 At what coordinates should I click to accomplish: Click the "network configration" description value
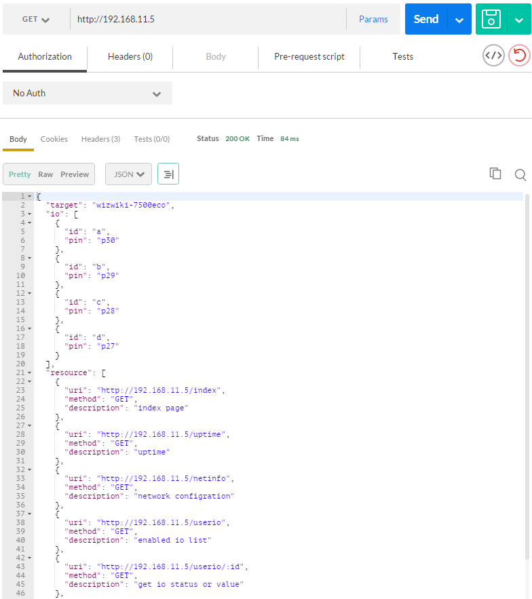184,497
